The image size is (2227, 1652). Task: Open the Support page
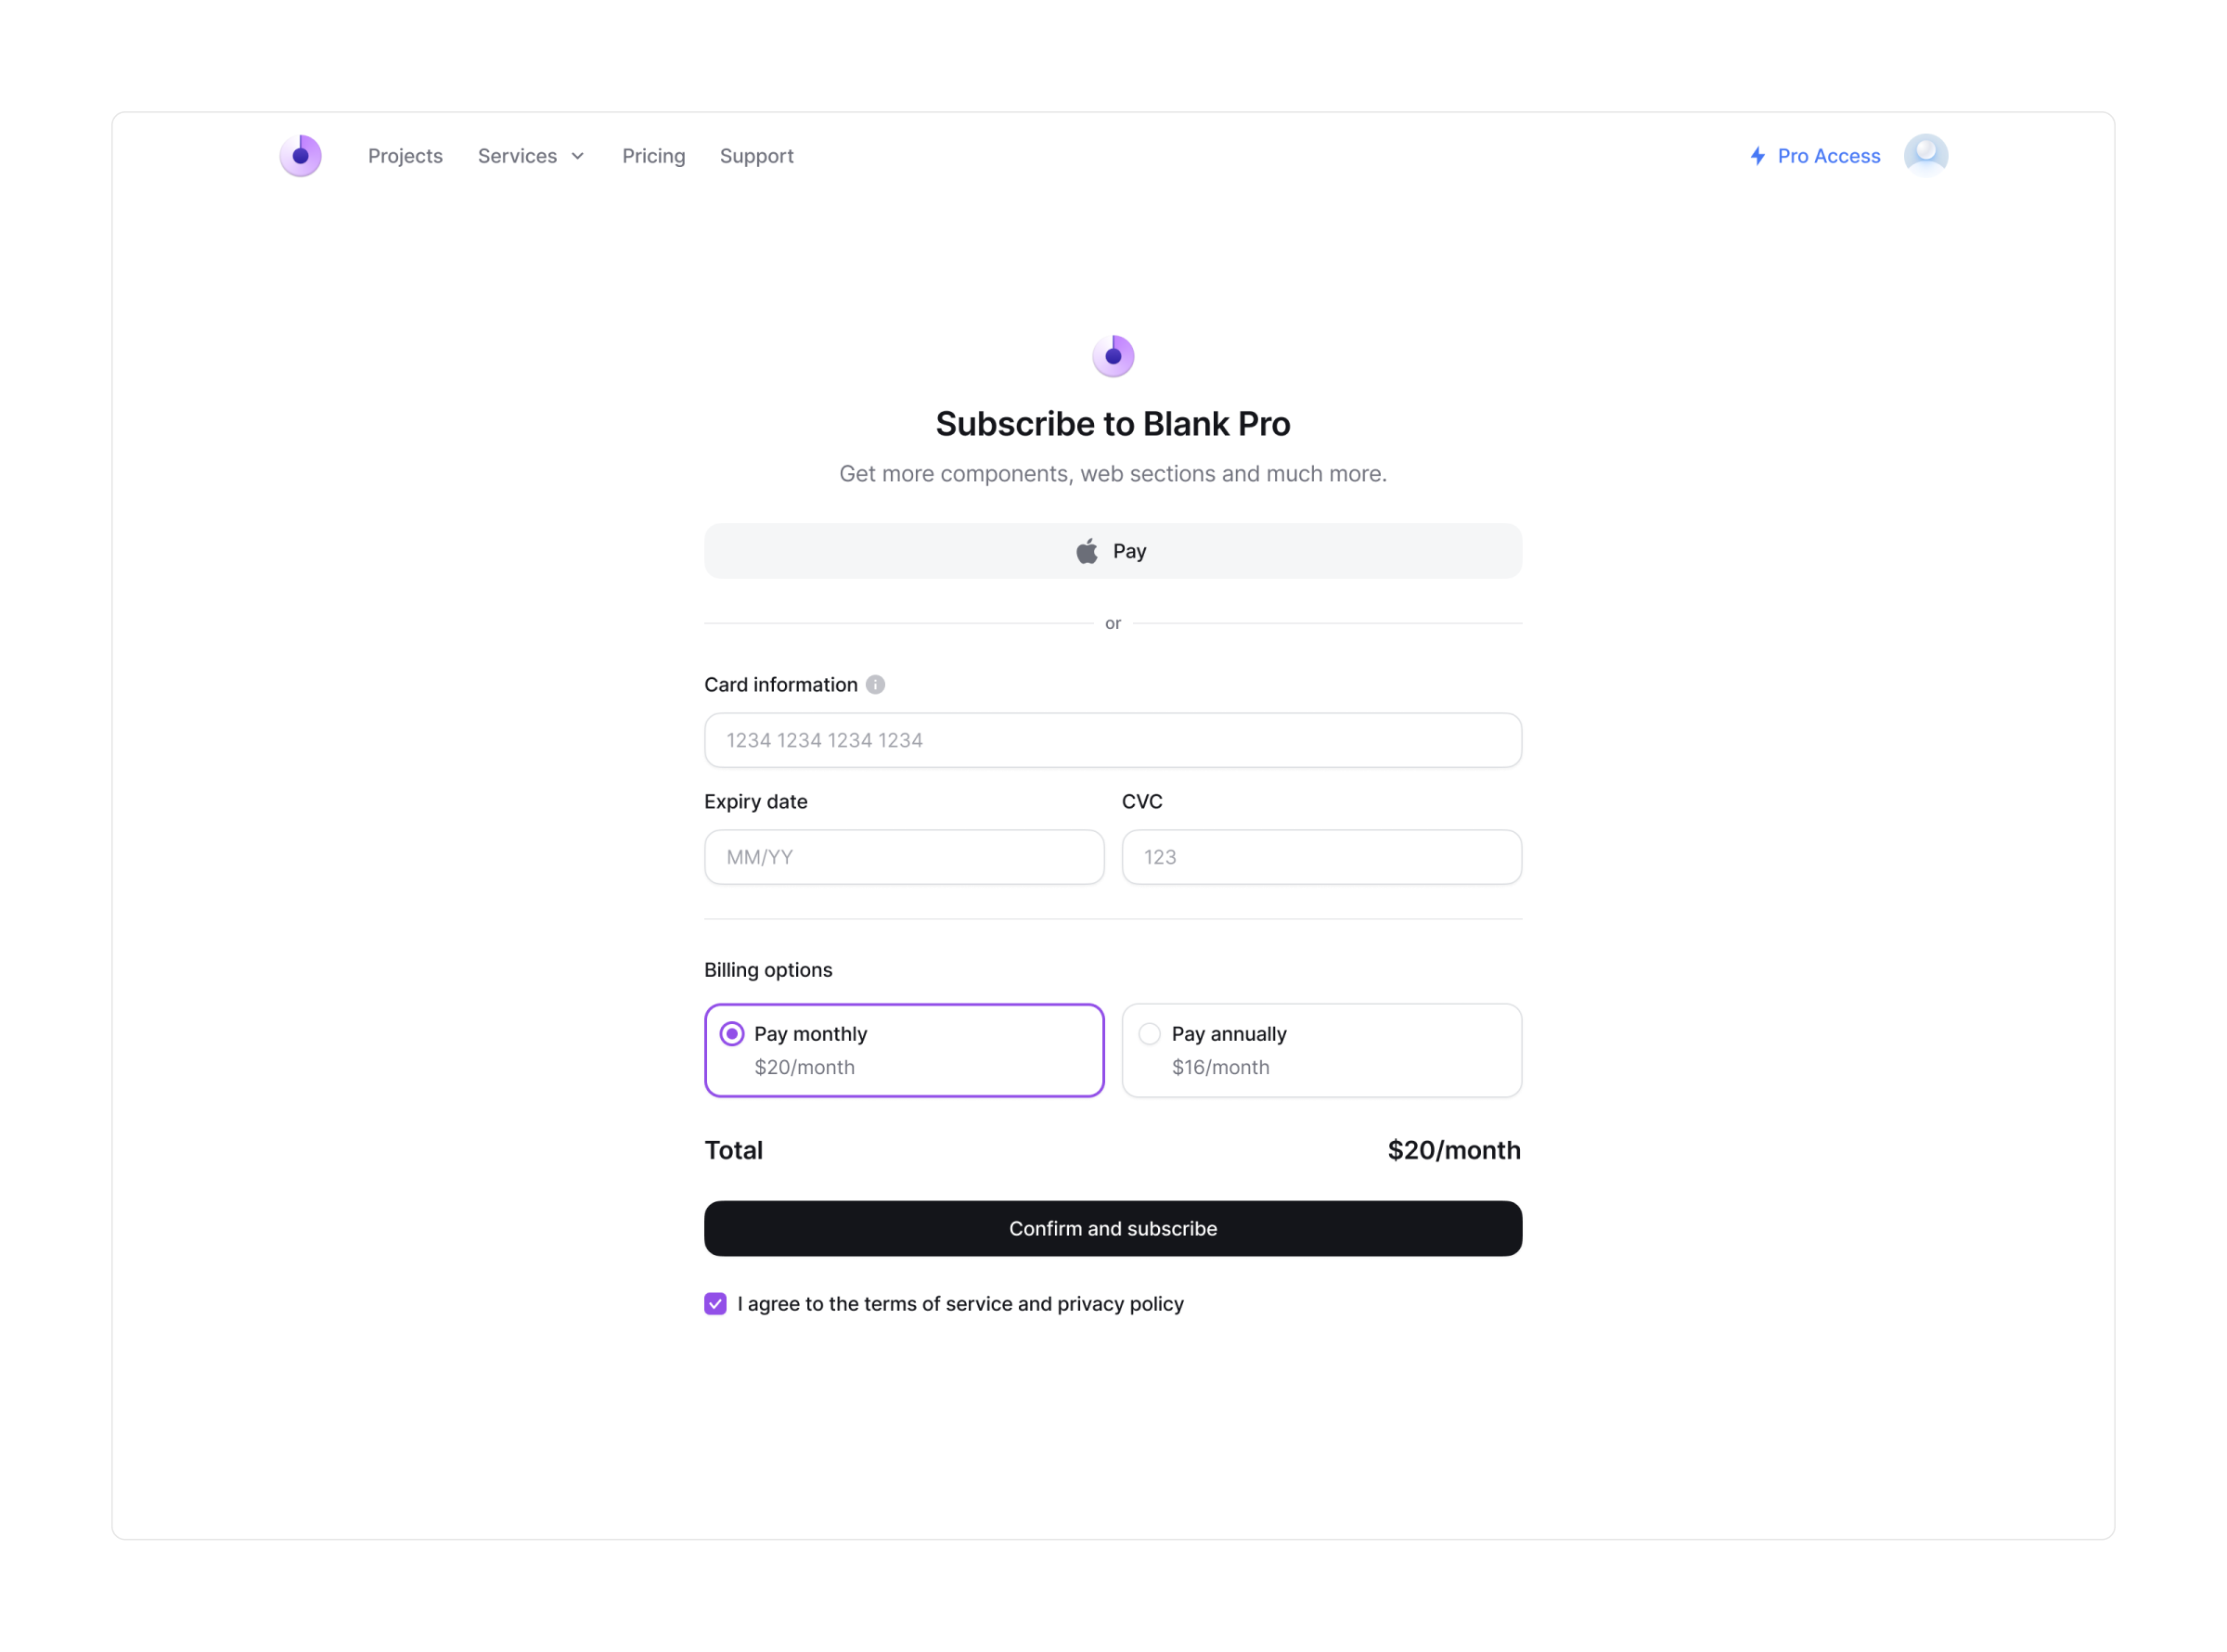(756, 156)
